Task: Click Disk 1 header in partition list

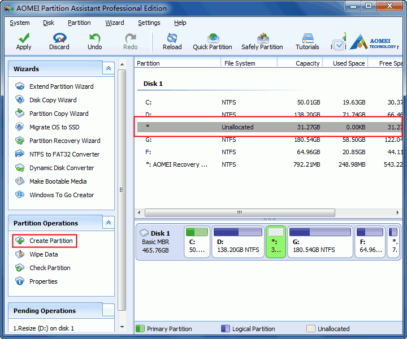Action: pyautogui.click(x=153, y=84)
